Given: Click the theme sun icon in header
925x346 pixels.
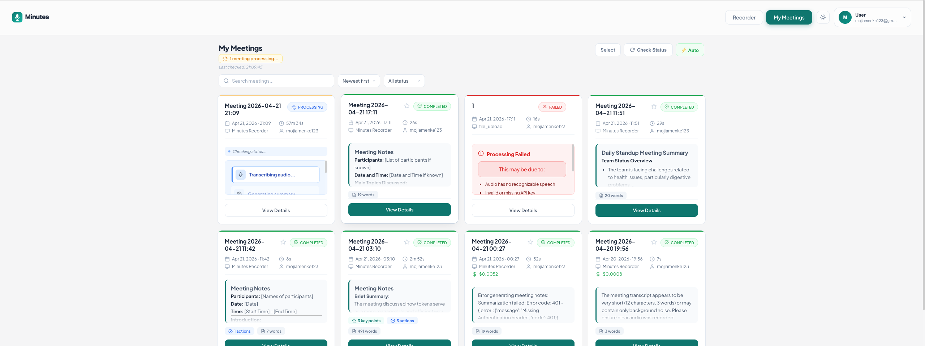Looking at the screenshot, I should pos(823,17).
